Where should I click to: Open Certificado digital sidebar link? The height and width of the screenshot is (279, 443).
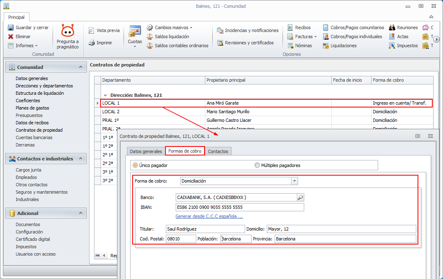pyautogui.click(x=33, y=239)
